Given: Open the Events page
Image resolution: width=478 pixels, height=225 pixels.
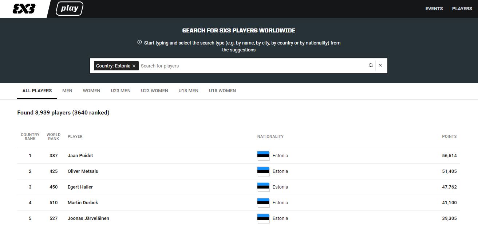Looking at the screenshot, I should [434, 9].
